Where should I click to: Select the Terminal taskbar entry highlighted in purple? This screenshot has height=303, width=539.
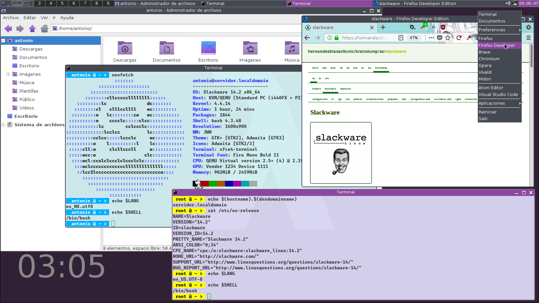tap(329, 3)
